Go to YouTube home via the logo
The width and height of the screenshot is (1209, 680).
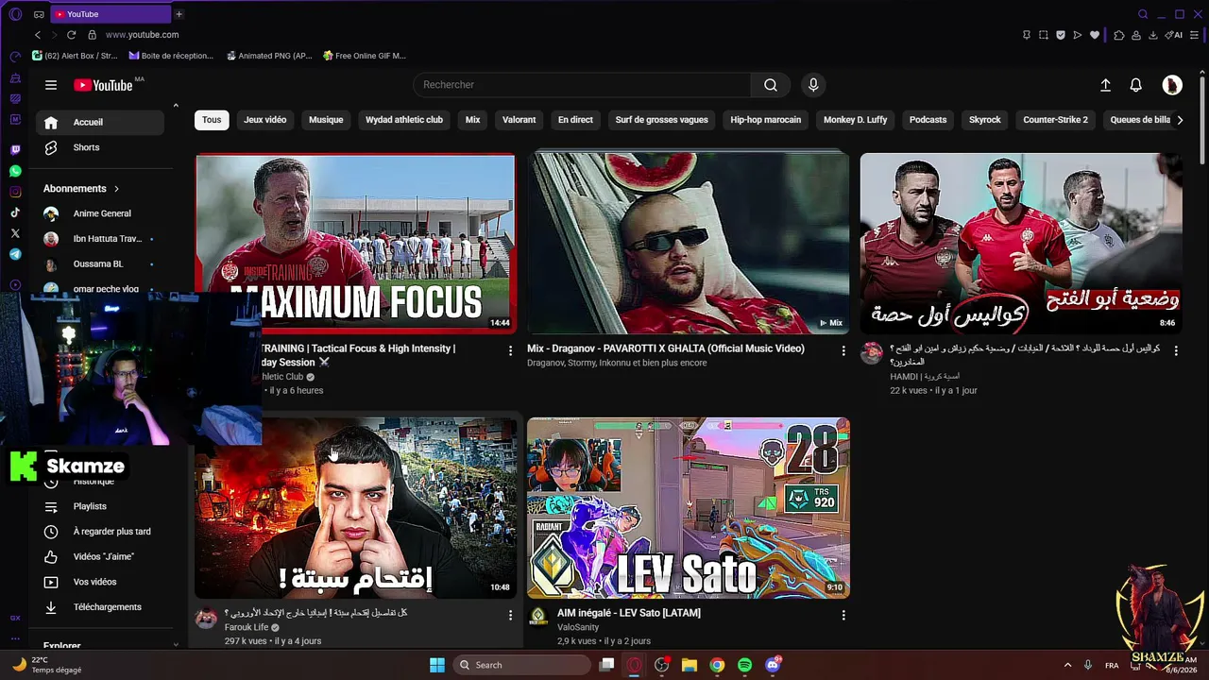click(103, 85)
